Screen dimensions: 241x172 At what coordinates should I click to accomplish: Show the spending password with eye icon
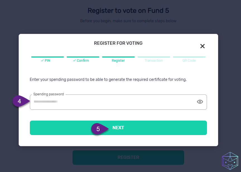[200, 102]
